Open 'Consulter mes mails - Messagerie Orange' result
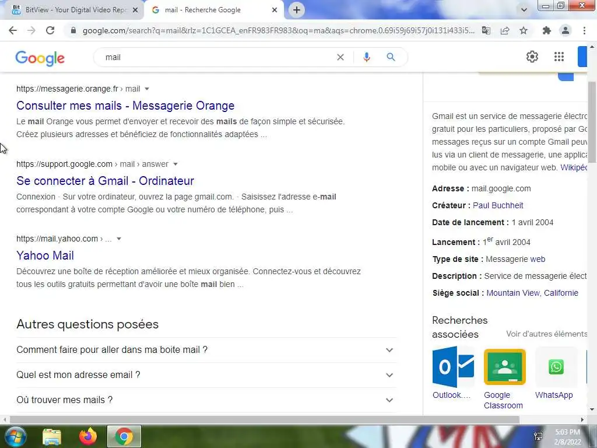Screen dimensions: 597x448 tap(125, 106)
